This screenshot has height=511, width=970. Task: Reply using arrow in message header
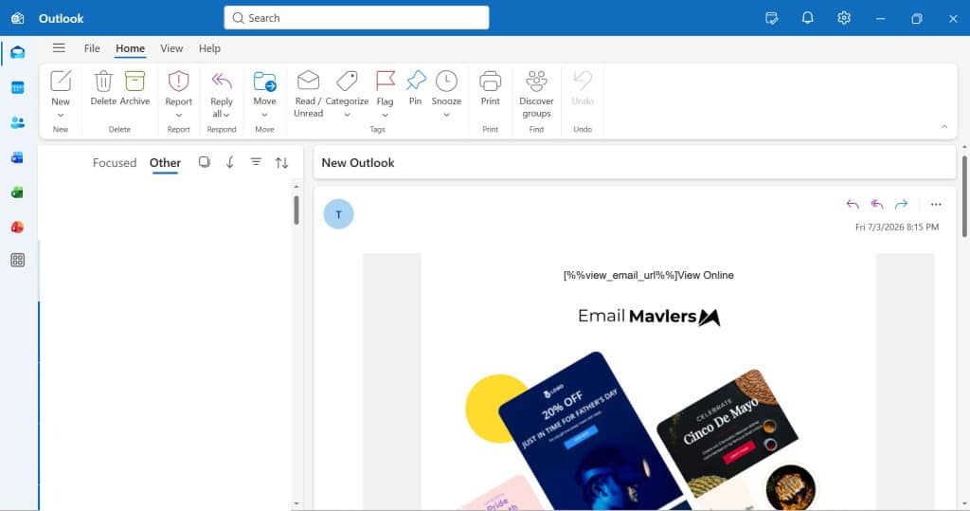coord(853,205)
